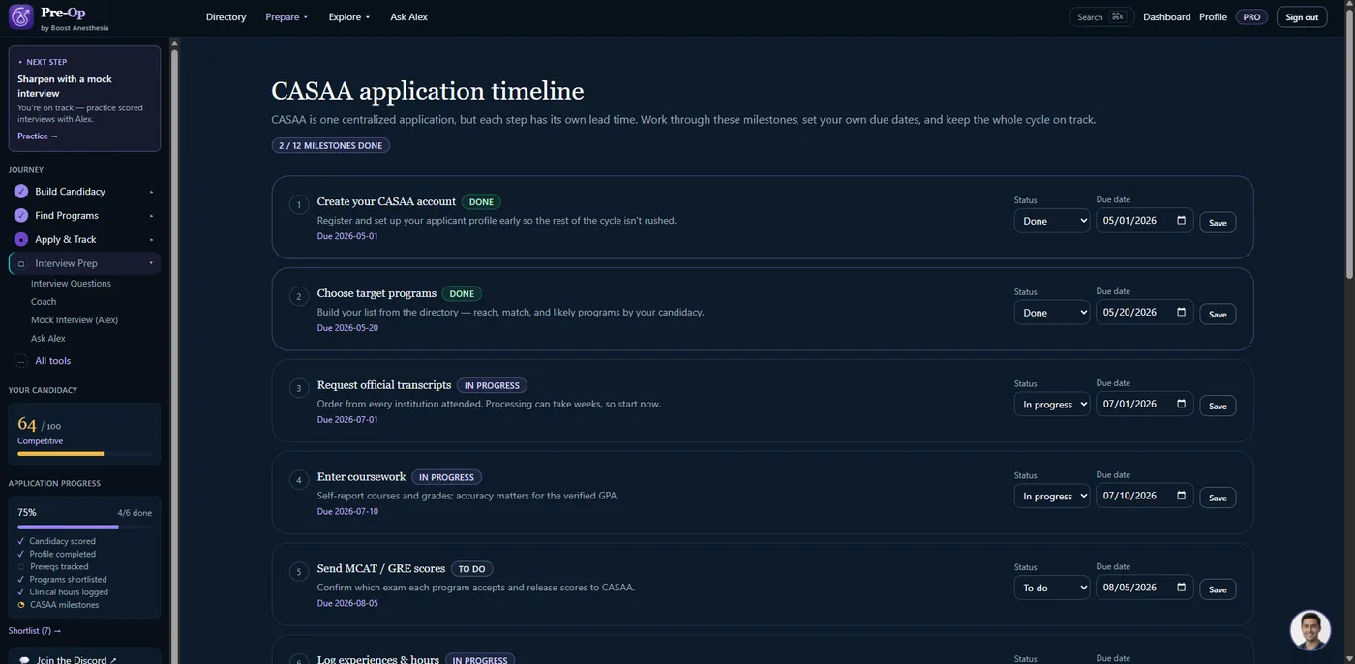Click the Pre-Op logo icon

tap(21, 16)
